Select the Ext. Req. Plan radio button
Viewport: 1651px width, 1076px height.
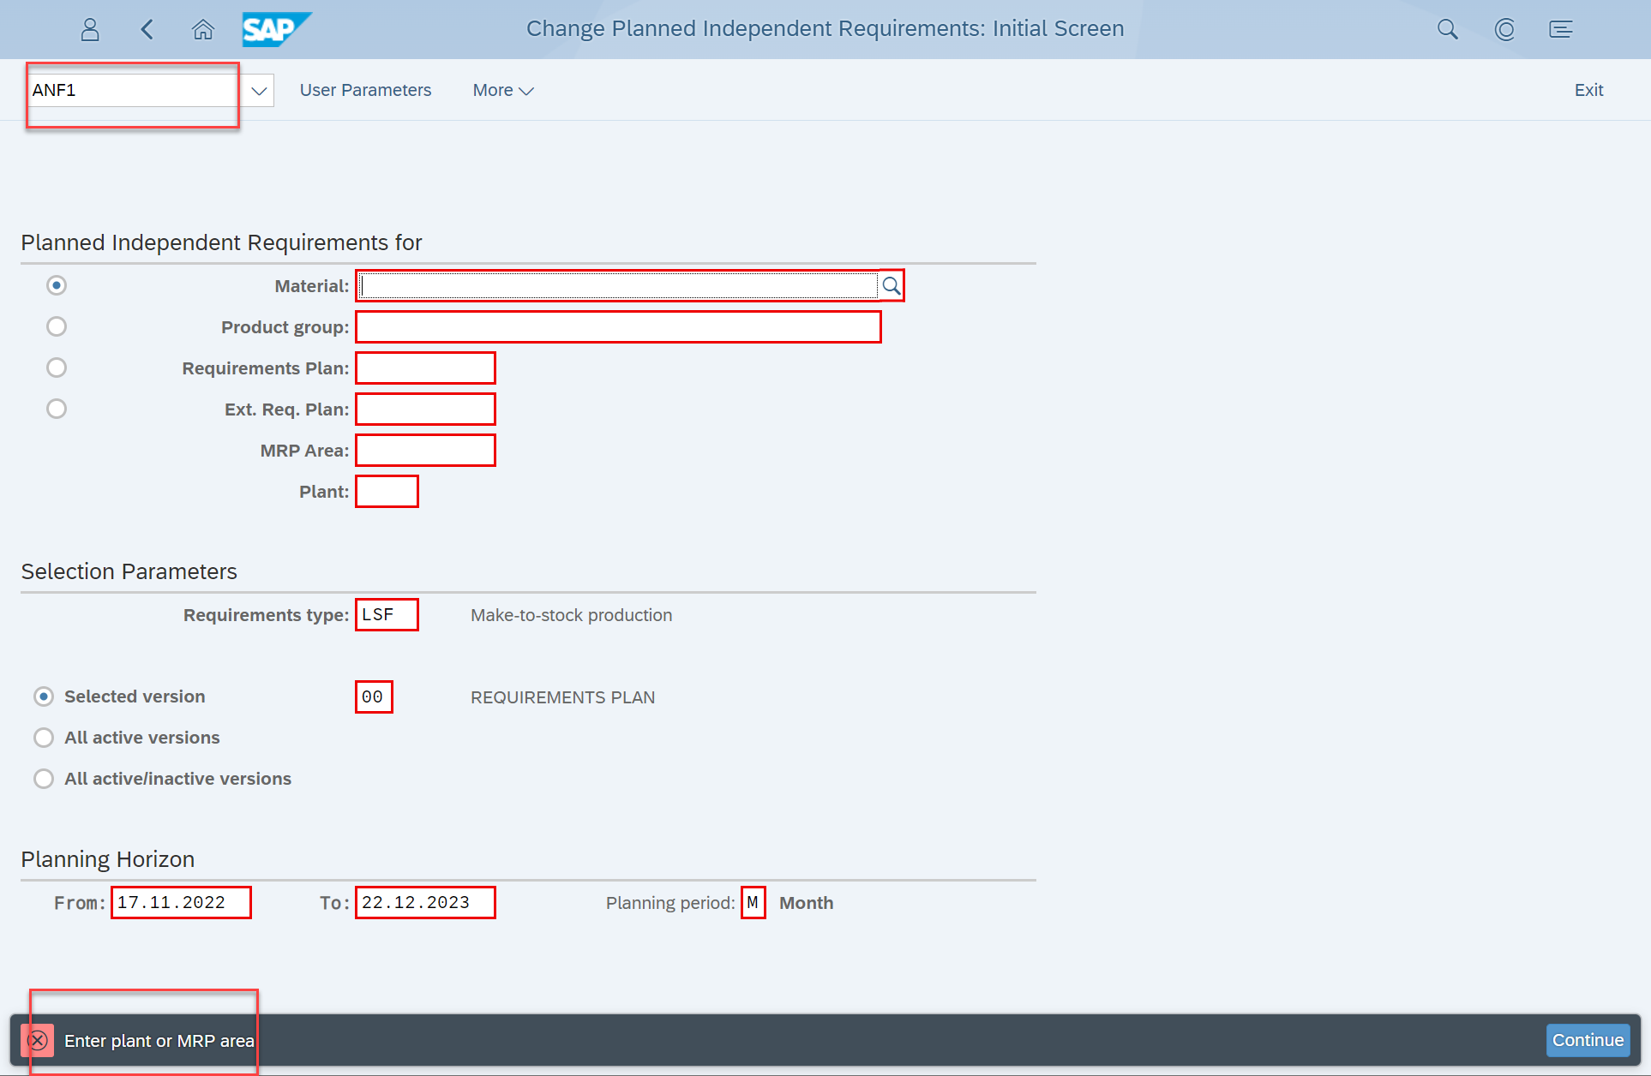click(57, 409)
